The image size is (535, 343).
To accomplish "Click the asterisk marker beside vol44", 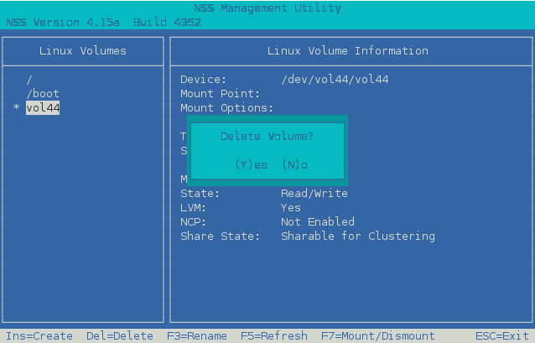I will (x=16, y=108).
